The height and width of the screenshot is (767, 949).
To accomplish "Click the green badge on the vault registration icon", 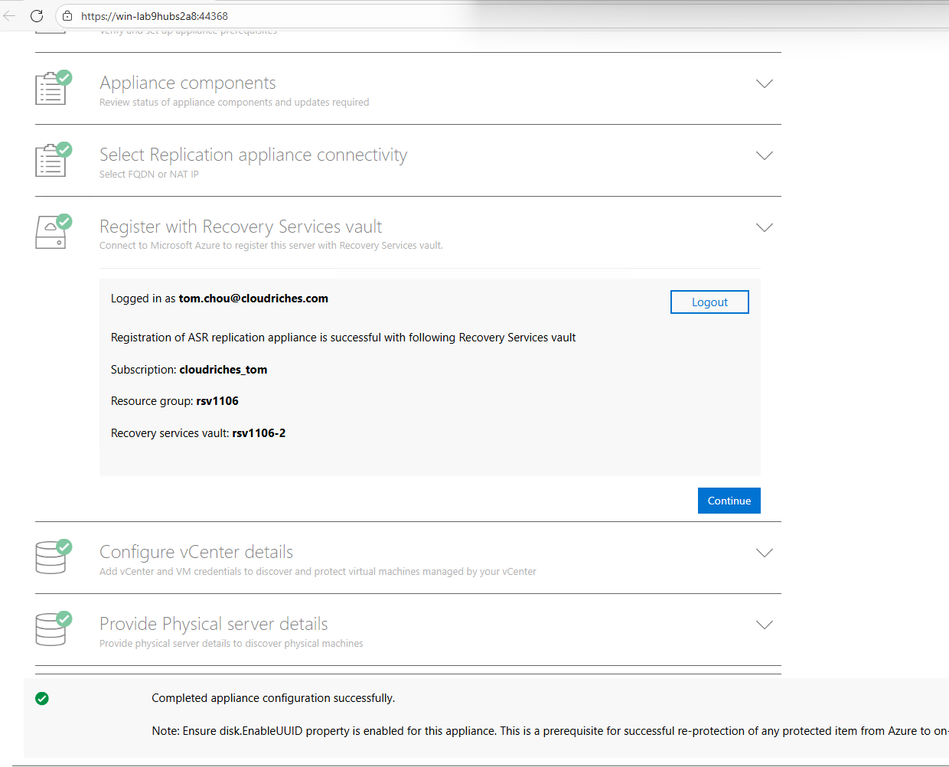I will (x=64, y=220).
